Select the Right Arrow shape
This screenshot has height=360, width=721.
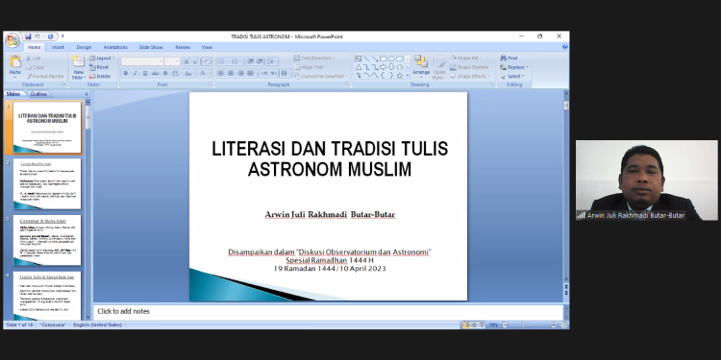[x=383, y=67]
